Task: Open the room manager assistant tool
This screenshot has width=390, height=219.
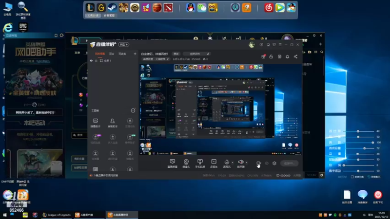Action: click(x=113, y=123)
